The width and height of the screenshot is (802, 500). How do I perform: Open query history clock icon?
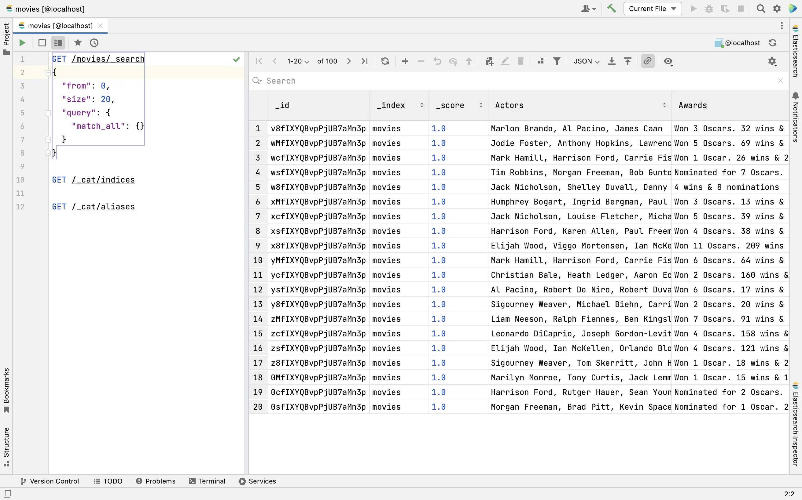(94, 43)
